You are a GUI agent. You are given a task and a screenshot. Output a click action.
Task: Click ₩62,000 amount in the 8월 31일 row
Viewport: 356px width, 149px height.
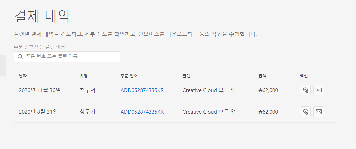tap(268, 112)
